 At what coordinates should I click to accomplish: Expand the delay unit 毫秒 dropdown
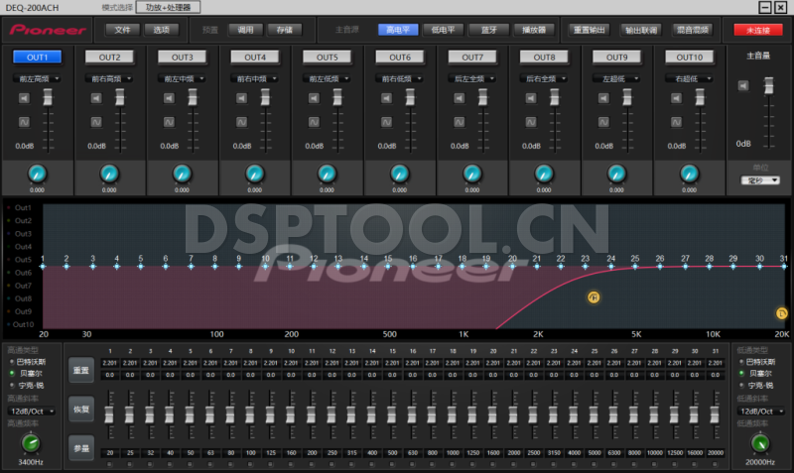tap(759, 180)
